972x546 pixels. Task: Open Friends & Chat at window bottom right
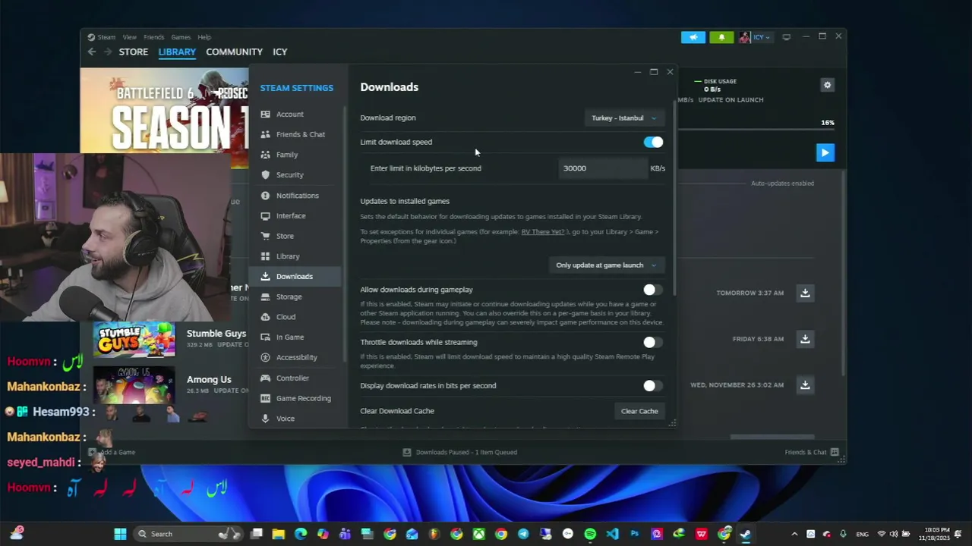[x=812, y=453]
